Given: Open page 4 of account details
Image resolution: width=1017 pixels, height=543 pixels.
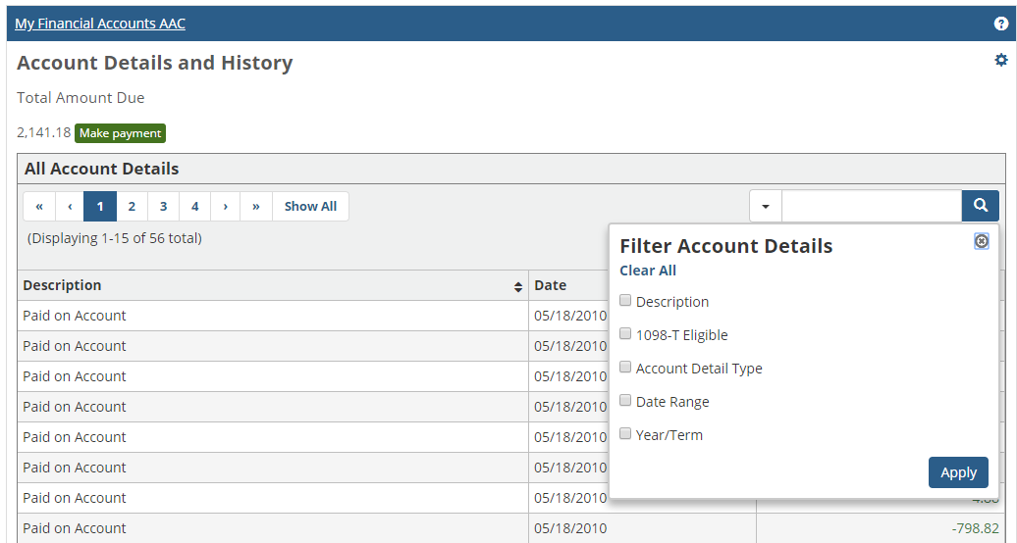Looking at the screenshot, I should click(194, 207).
